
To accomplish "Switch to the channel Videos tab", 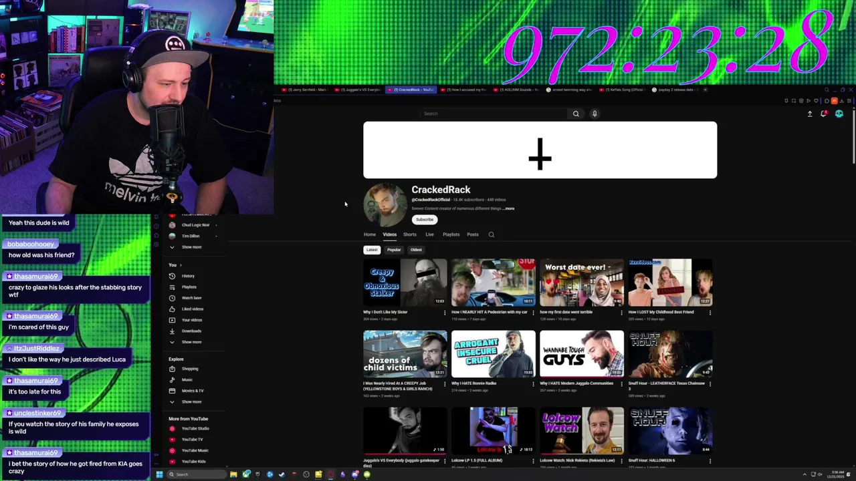I will pos(389,234).
